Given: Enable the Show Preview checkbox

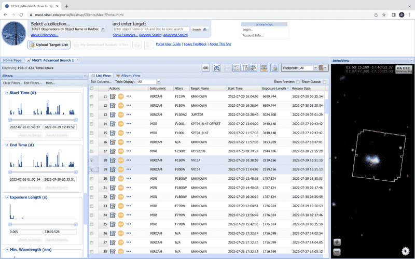Looking at the screenshot, I should 298,82.
